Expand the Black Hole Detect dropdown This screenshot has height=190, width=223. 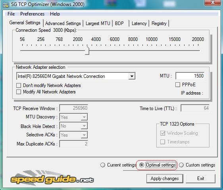coord(84,126)
